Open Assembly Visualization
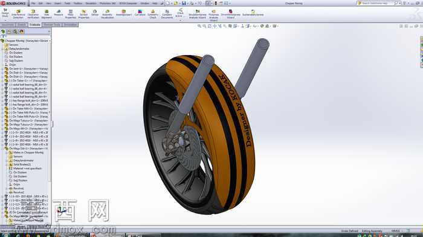This screenshot has height=237, width=423. coord(108,14)
